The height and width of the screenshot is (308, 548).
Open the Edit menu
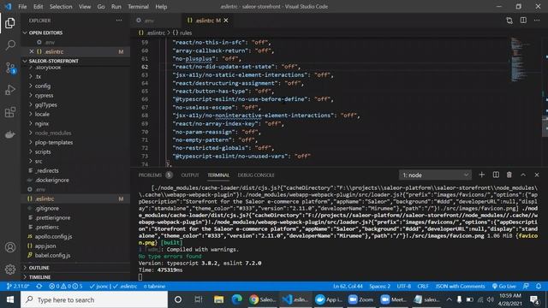[38, 7]
